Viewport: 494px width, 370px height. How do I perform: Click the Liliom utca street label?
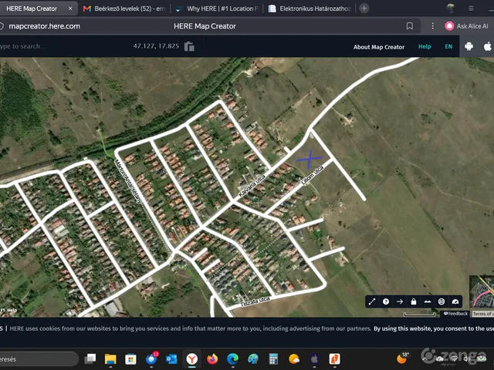[x=312, y=175]
